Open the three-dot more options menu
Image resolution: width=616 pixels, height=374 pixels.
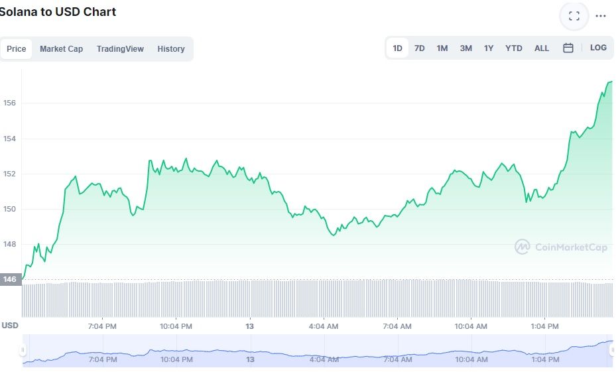point(600,16)
